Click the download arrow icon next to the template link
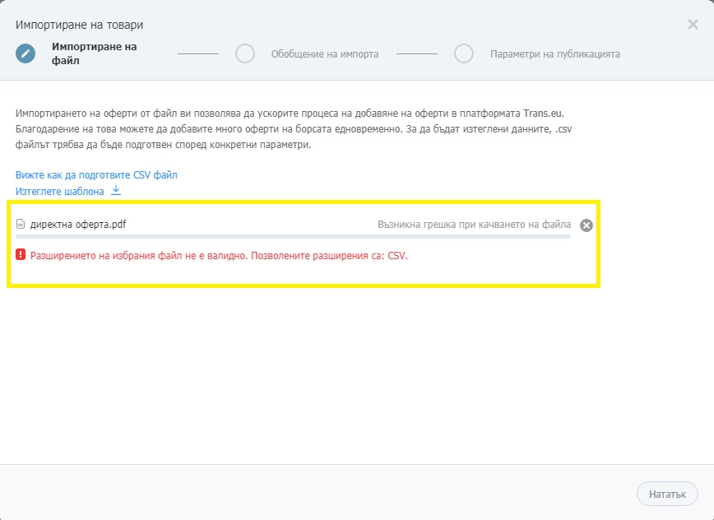Image resolution: width=714 pixels, height=520 pixels. pyautogui.click(x=116, y=191)
